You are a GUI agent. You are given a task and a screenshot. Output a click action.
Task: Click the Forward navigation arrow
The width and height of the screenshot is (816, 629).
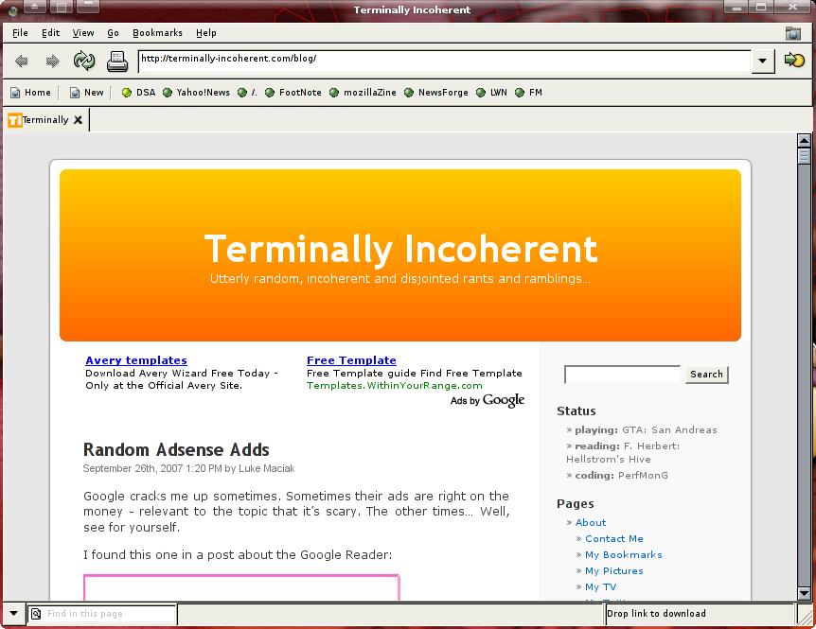point(52,61)
